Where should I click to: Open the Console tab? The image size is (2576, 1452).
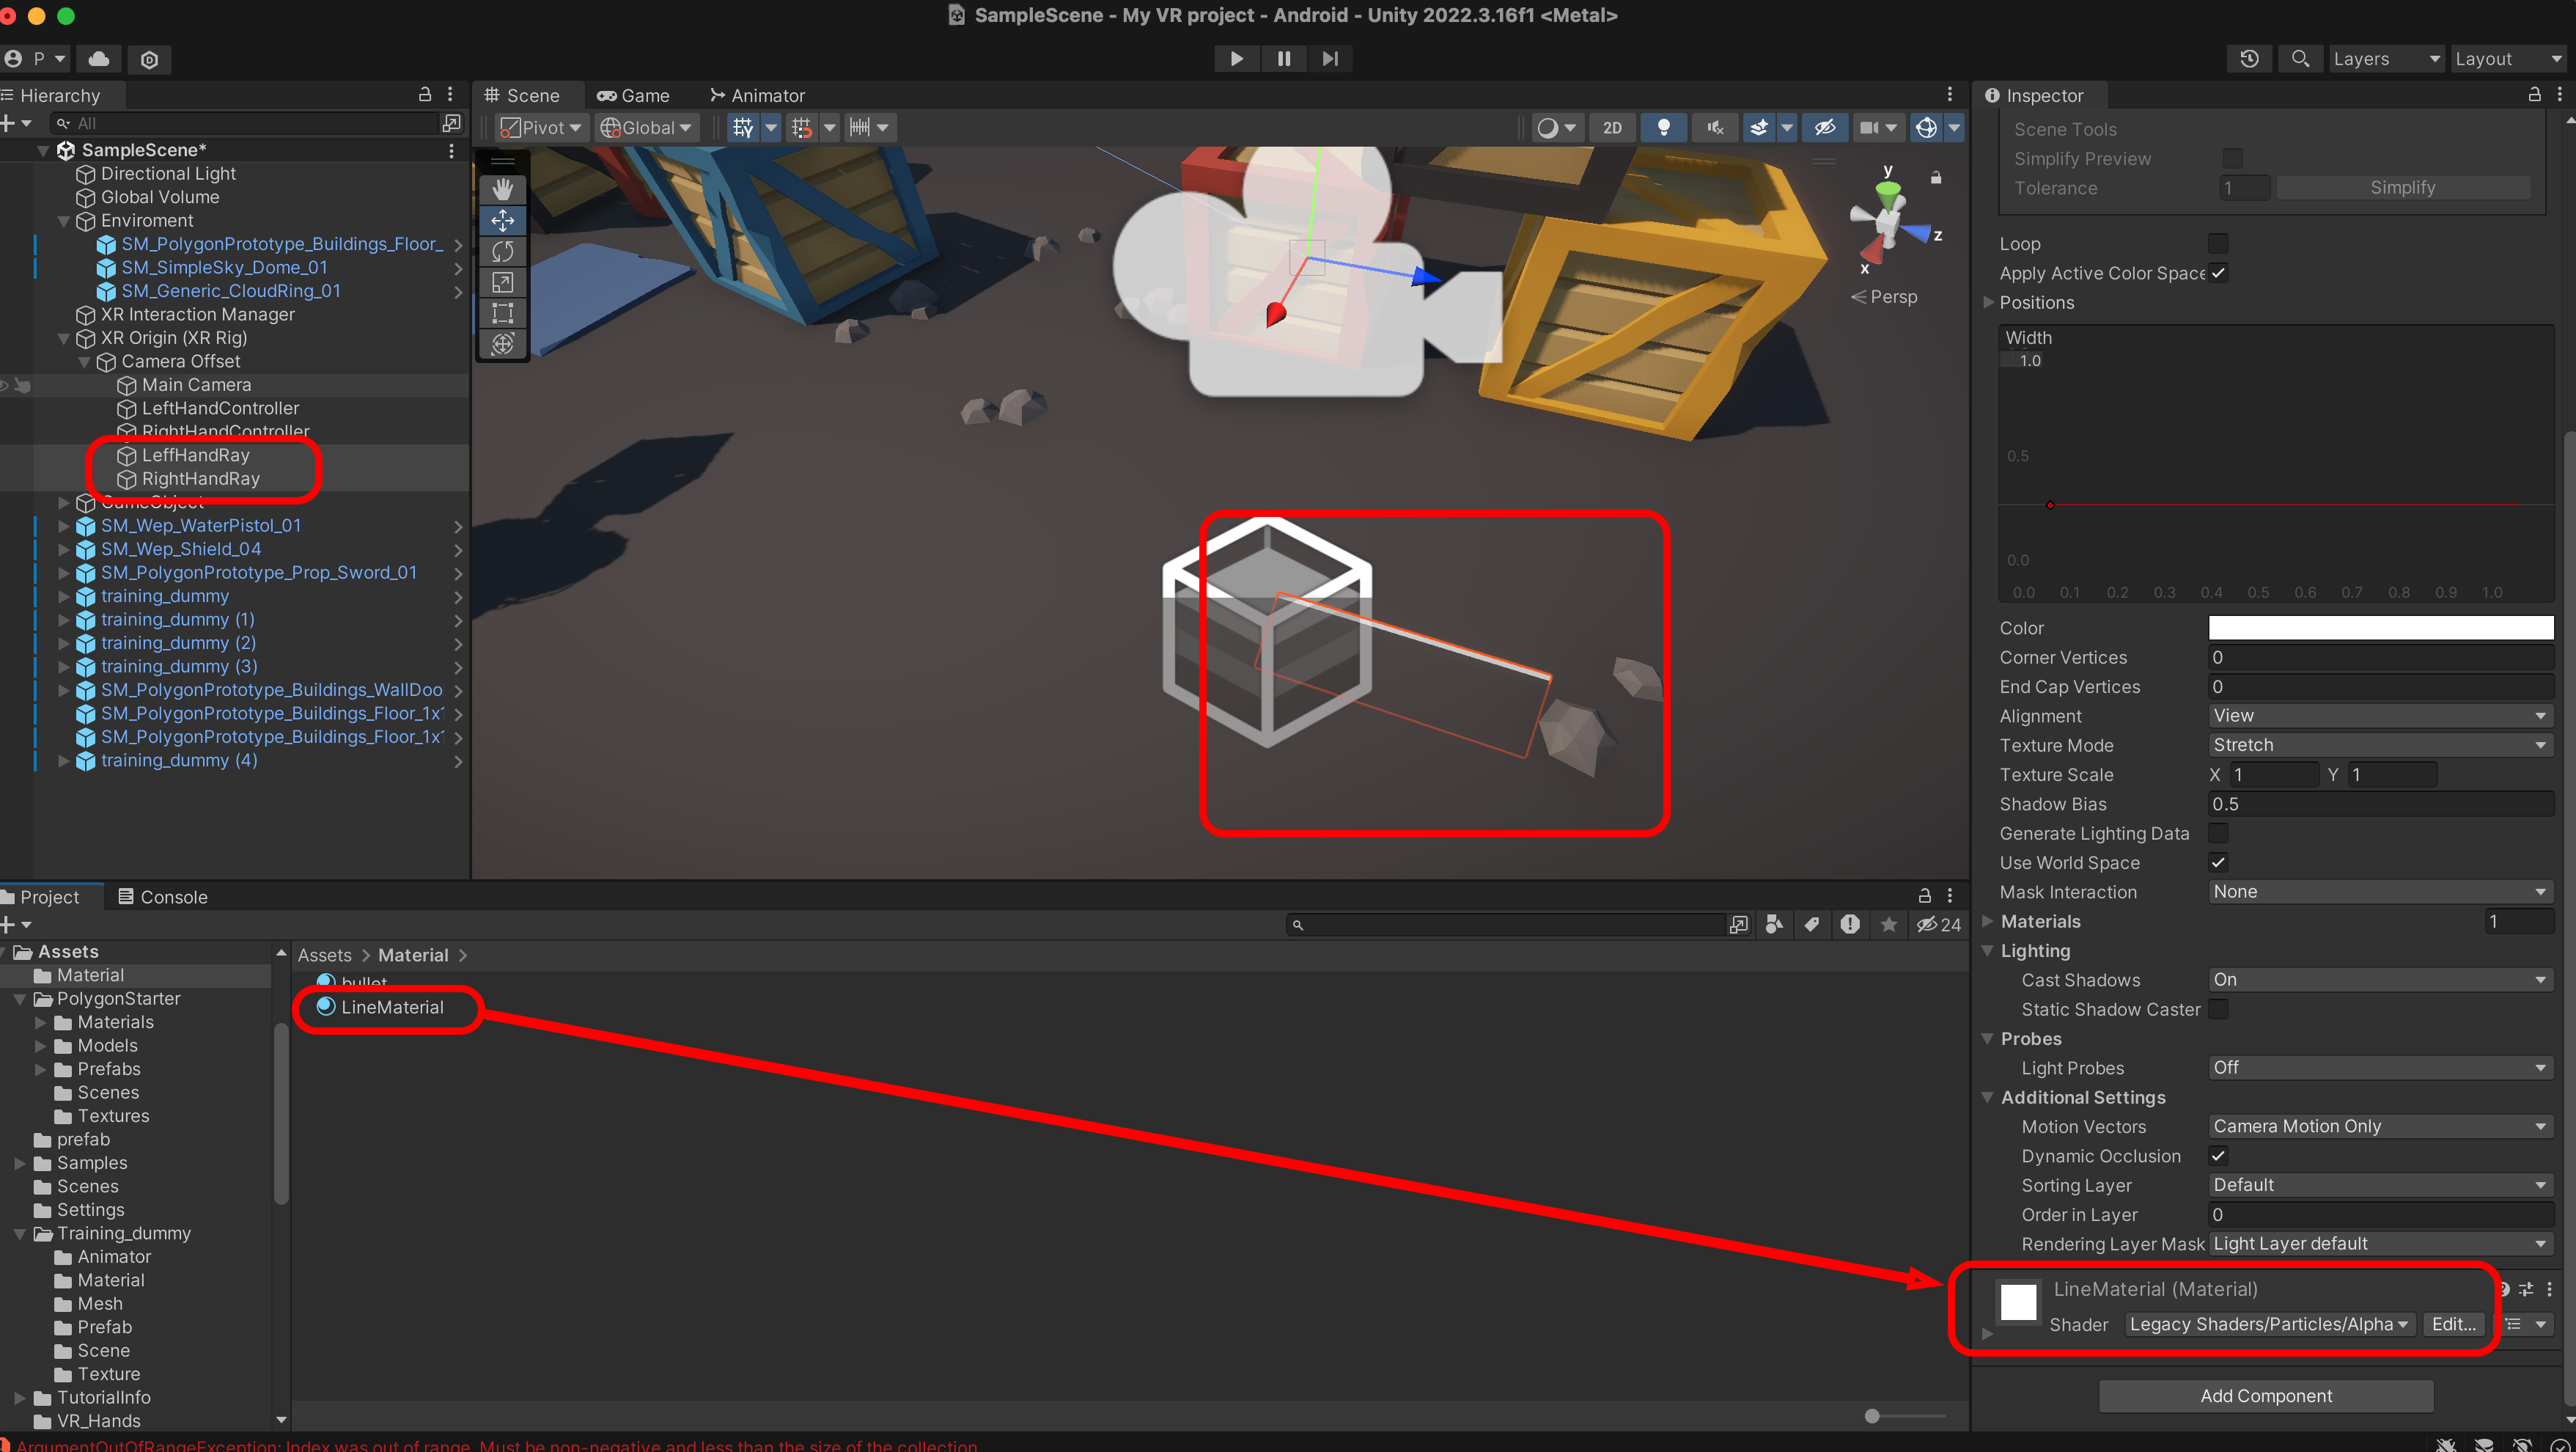(x=163, y=897)
